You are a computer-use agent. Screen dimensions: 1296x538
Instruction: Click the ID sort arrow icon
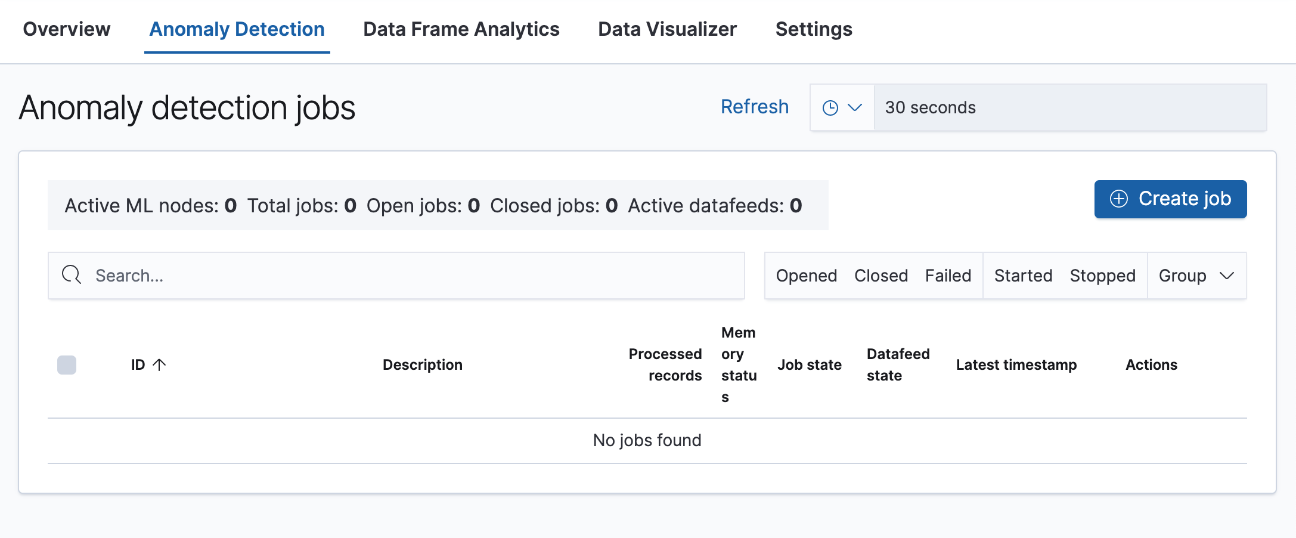[159, 364]
